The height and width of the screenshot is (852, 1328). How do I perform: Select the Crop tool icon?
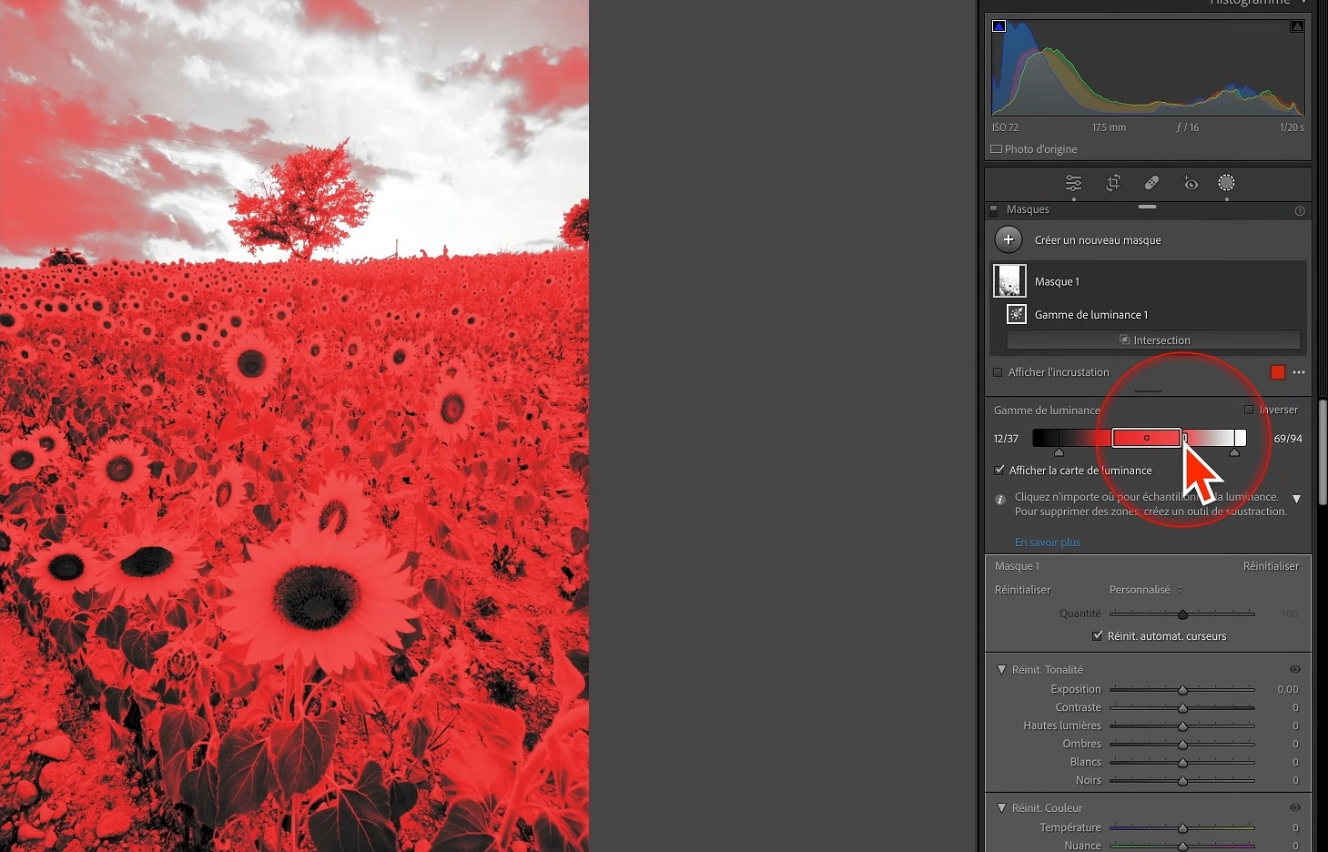click(x=1113, y=183)
